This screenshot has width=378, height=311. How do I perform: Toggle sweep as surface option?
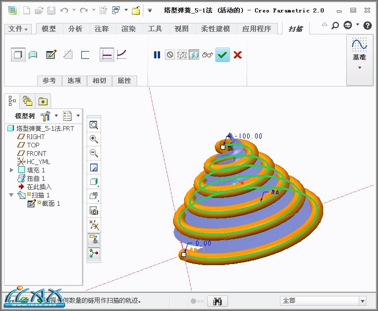click(x=33, y=55)
